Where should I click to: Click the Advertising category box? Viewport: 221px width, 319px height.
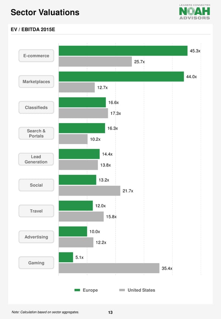tap(36, 237)
